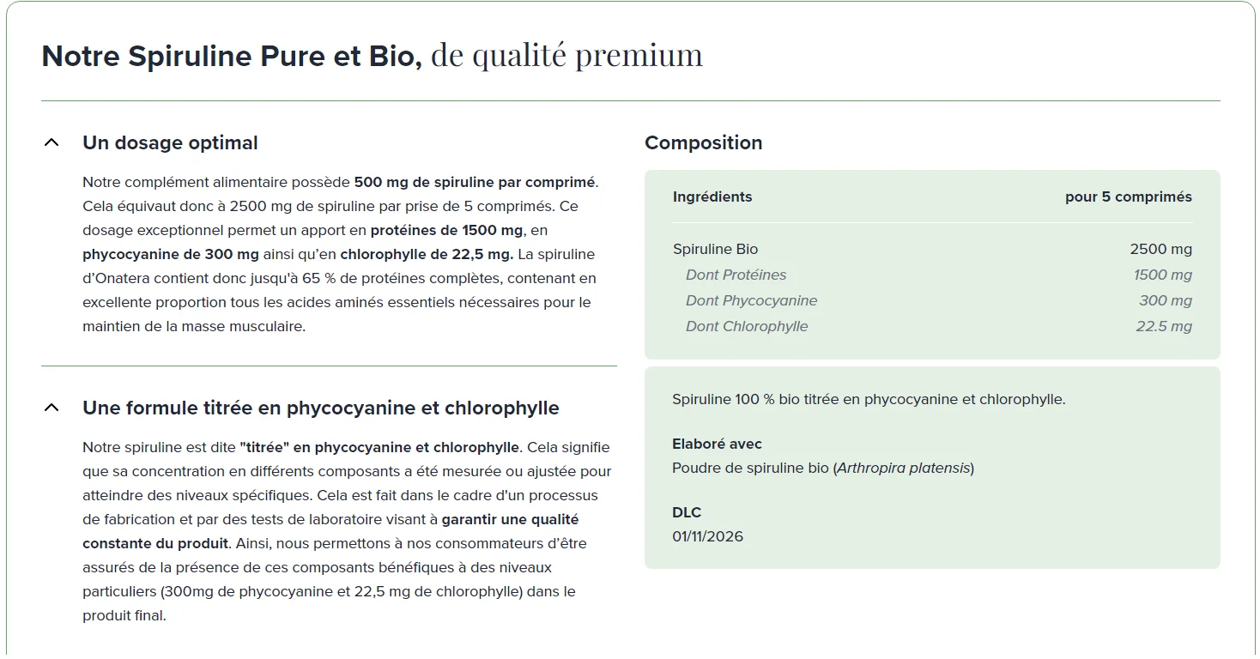
Task: Click the Composition section title
Action: tap(704, 142)
